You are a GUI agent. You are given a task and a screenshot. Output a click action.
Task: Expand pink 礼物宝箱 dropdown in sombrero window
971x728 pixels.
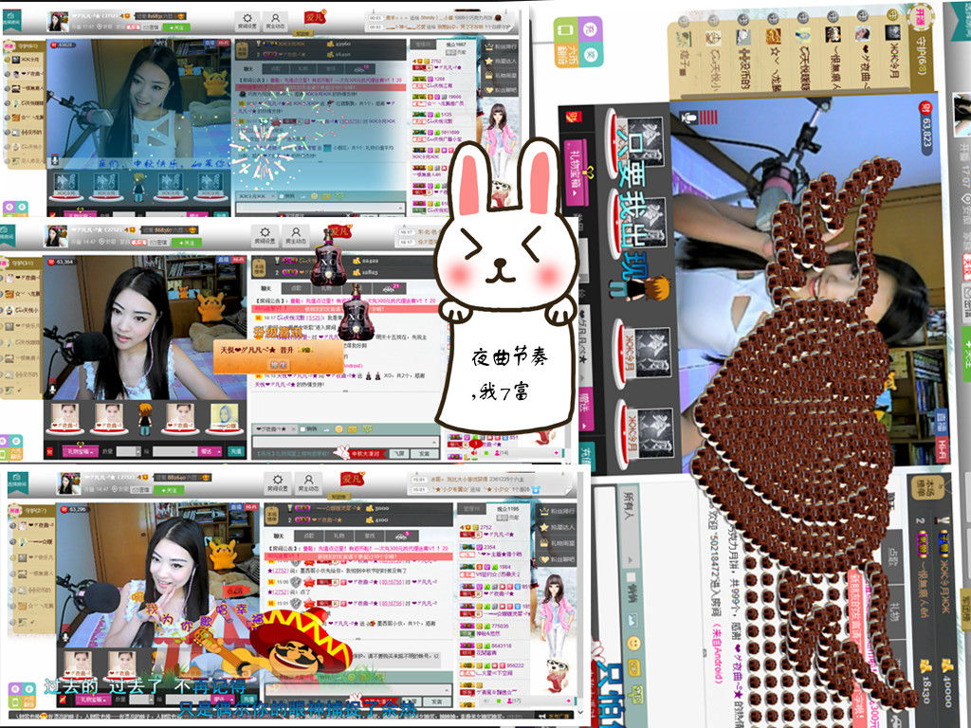click(x=93, y=700)
